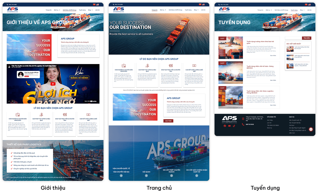
Task: Click next slide arrow on homepage hero banner
Action: (207, 34)
